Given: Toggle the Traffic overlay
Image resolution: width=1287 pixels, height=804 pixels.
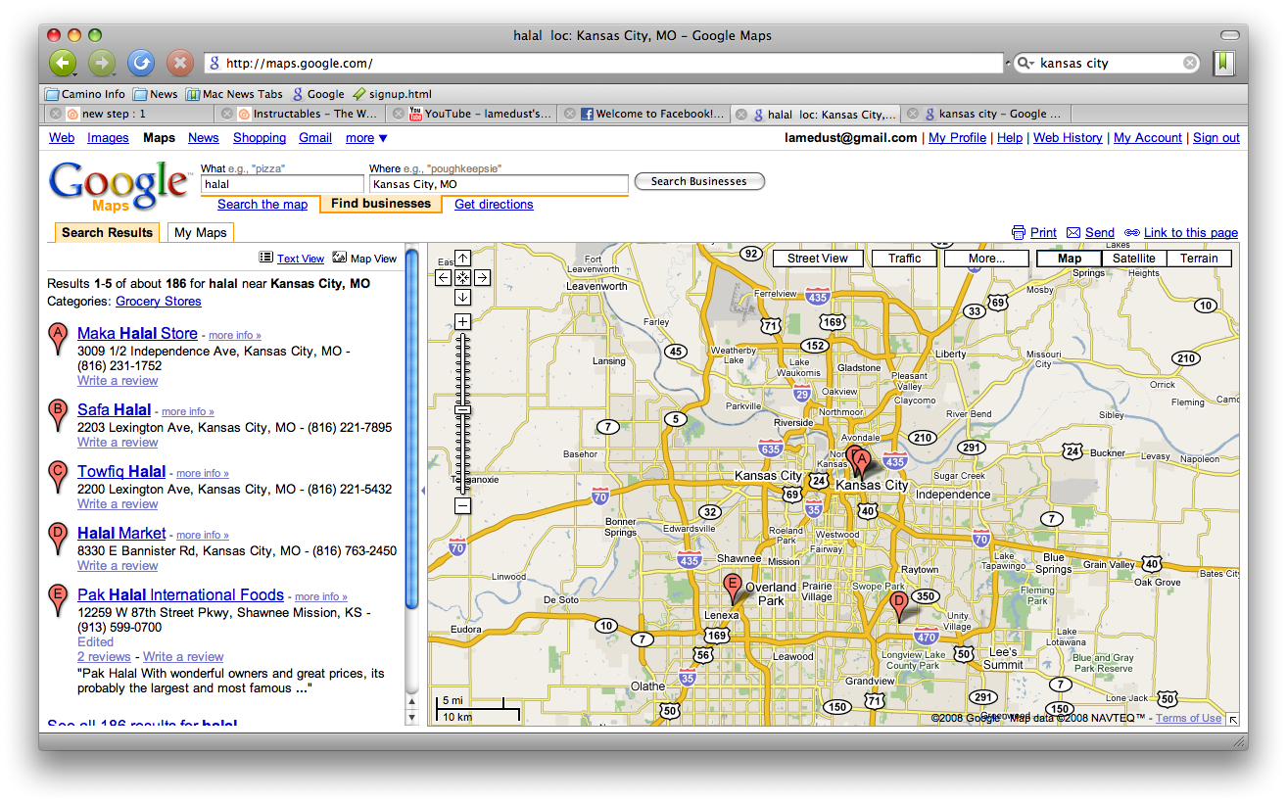Looking at the screenshot, I should point(904,259).
